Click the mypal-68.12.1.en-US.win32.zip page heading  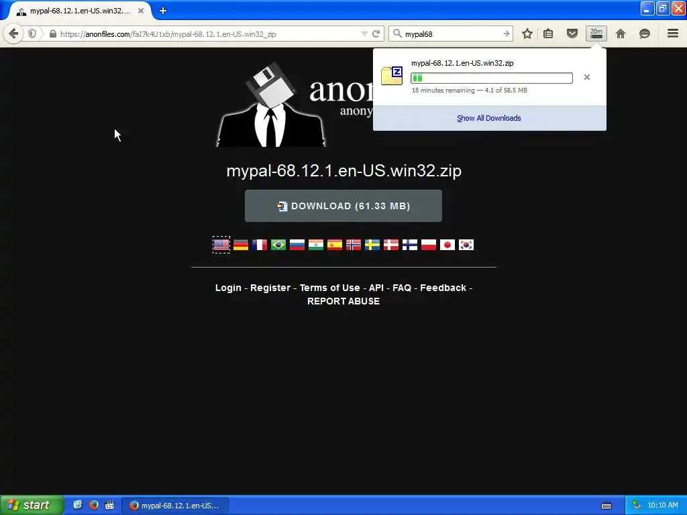tap(344, 170)
